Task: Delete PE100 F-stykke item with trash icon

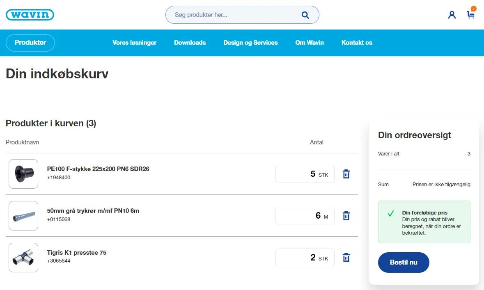Action: coord(346,174)
